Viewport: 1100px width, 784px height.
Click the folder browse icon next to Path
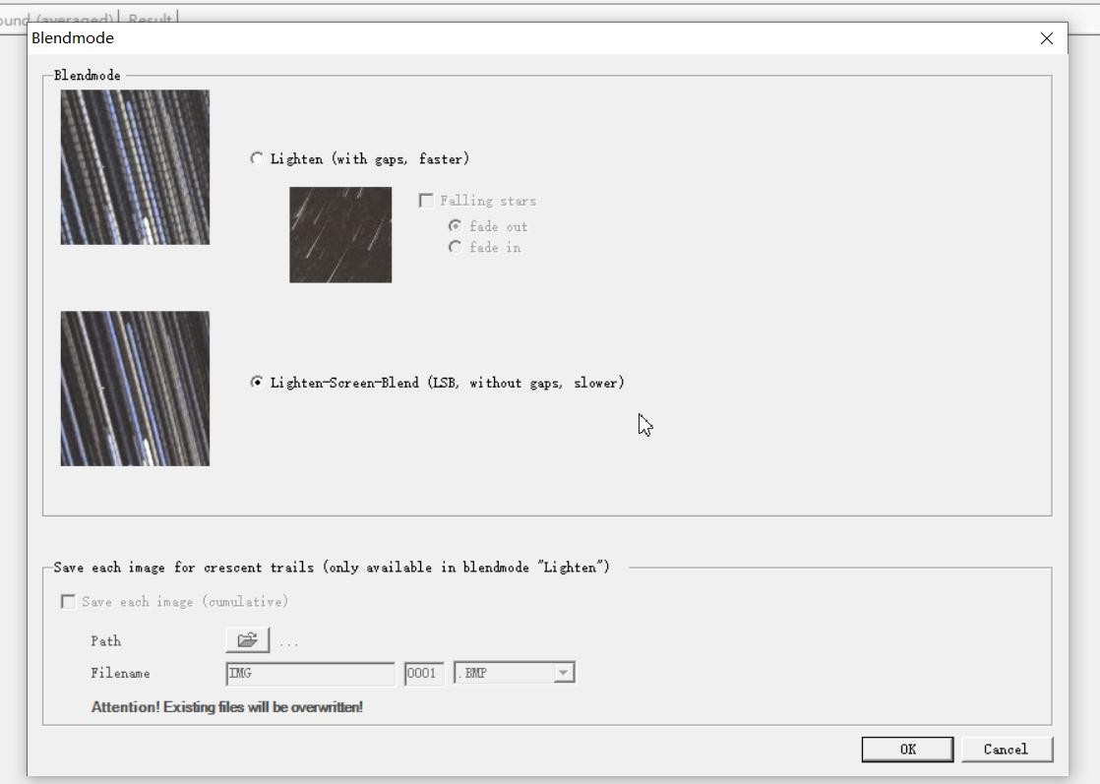coord(247,640)
